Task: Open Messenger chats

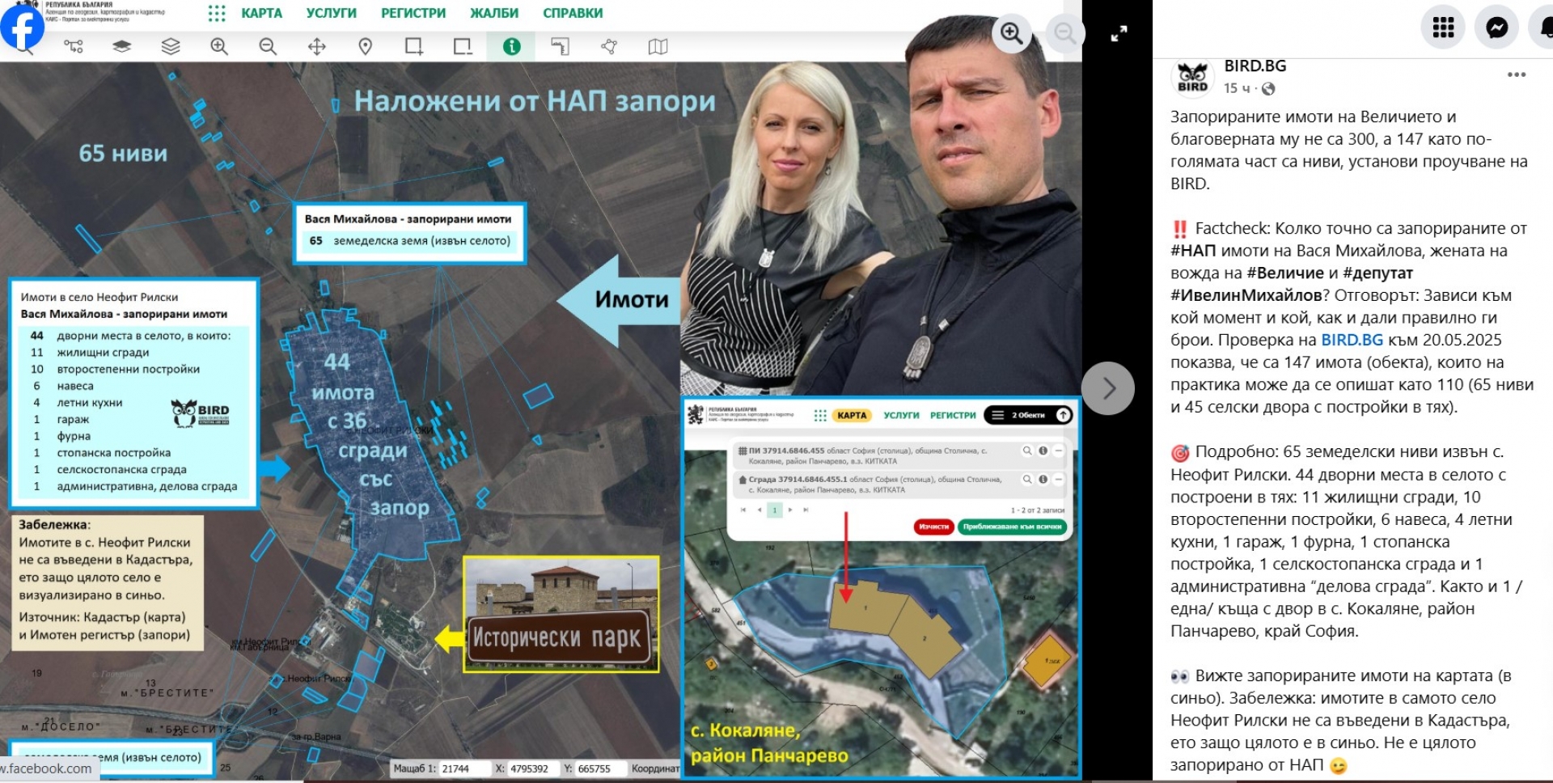Action: pos(1496,28)
